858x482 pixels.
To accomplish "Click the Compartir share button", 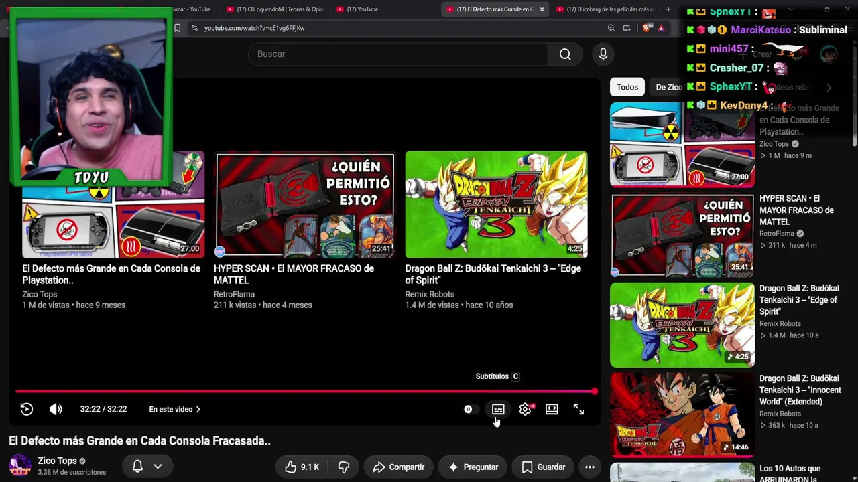I will point(398,467).
